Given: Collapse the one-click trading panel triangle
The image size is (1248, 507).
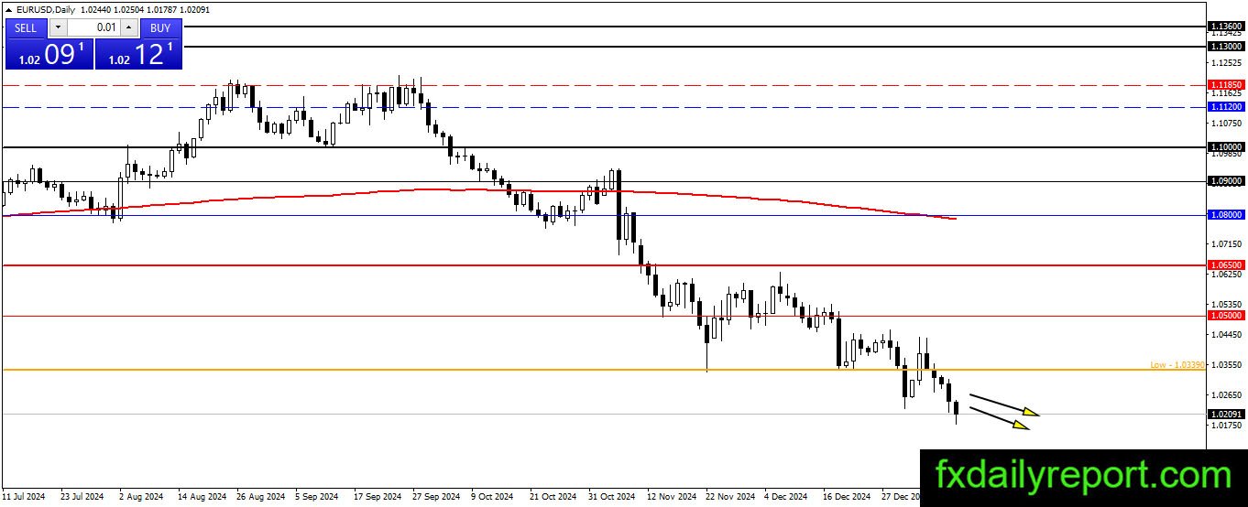Looking at the screenshot, I should click(x=9, y=8).
